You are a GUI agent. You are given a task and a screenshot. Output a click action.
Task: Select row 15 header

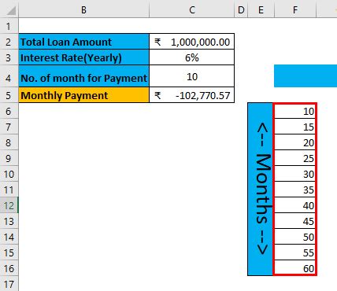coord(9,252)
